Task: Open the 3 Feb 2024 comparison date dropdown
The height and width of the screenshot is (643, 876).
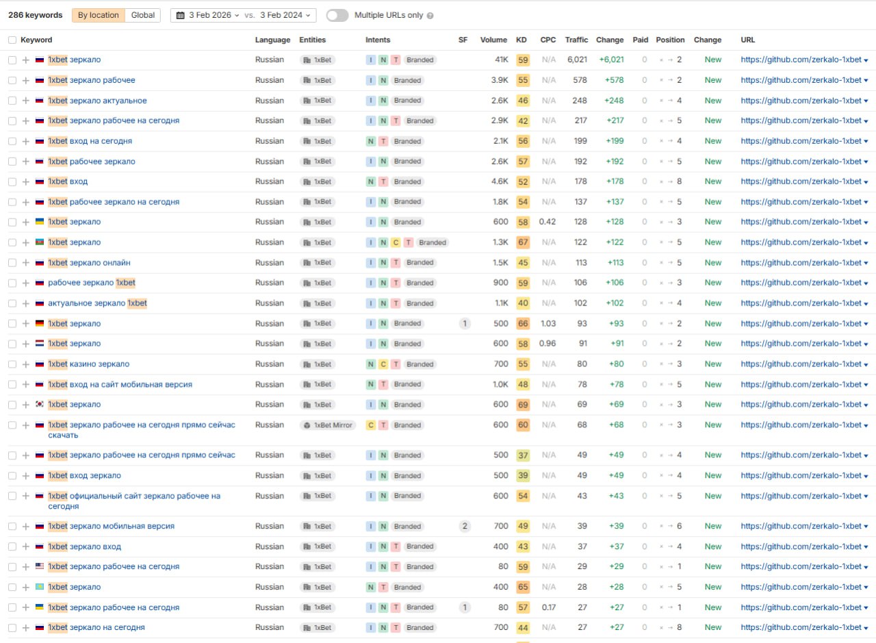Action: 285,15
